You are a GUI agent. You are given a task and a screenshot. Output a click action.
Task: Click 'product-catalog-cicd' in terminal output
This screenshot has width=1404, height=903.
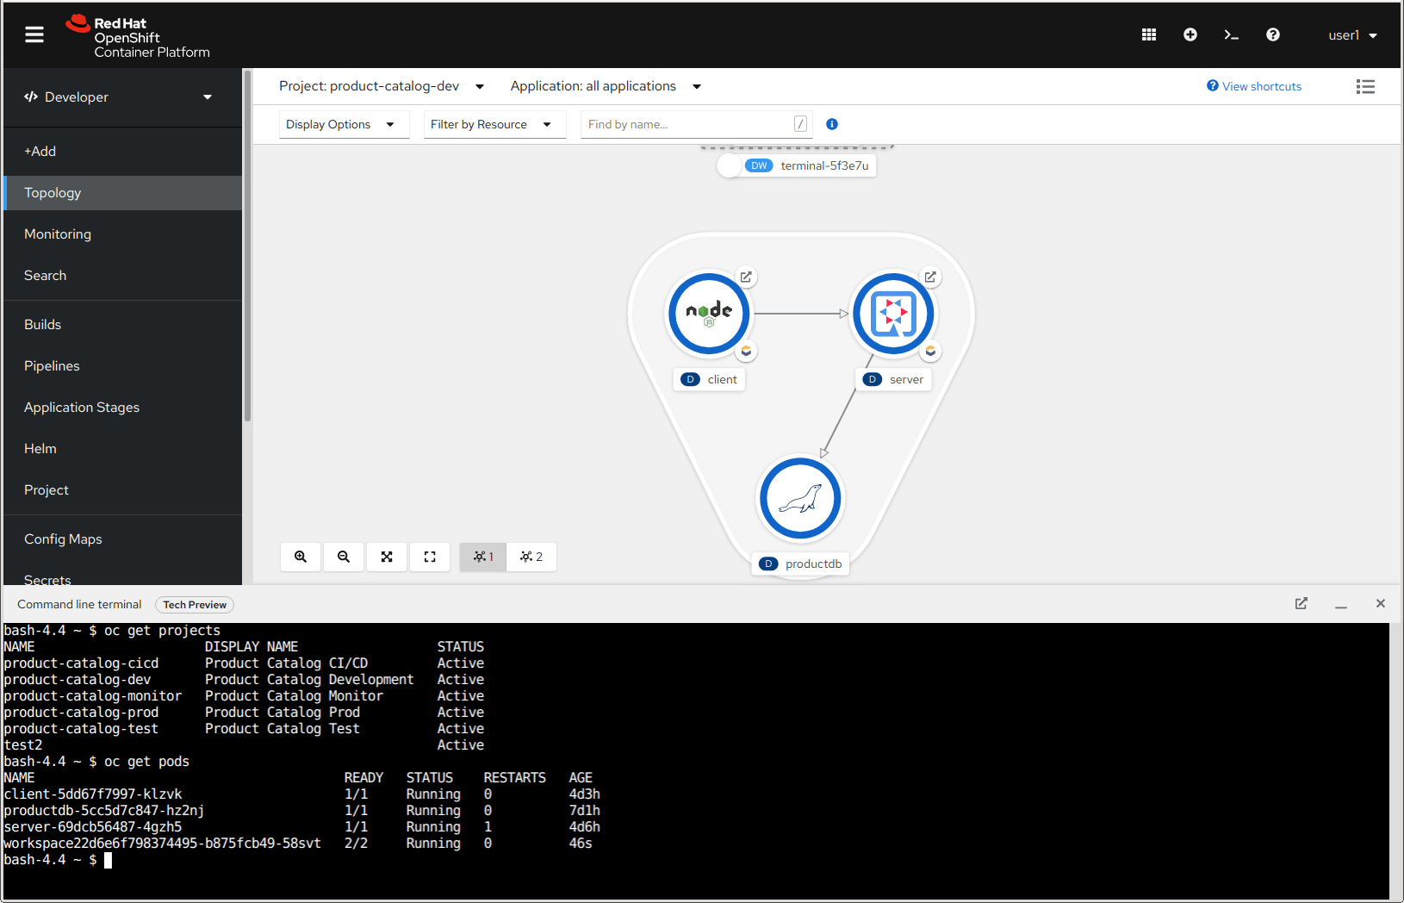pos(81,663)
